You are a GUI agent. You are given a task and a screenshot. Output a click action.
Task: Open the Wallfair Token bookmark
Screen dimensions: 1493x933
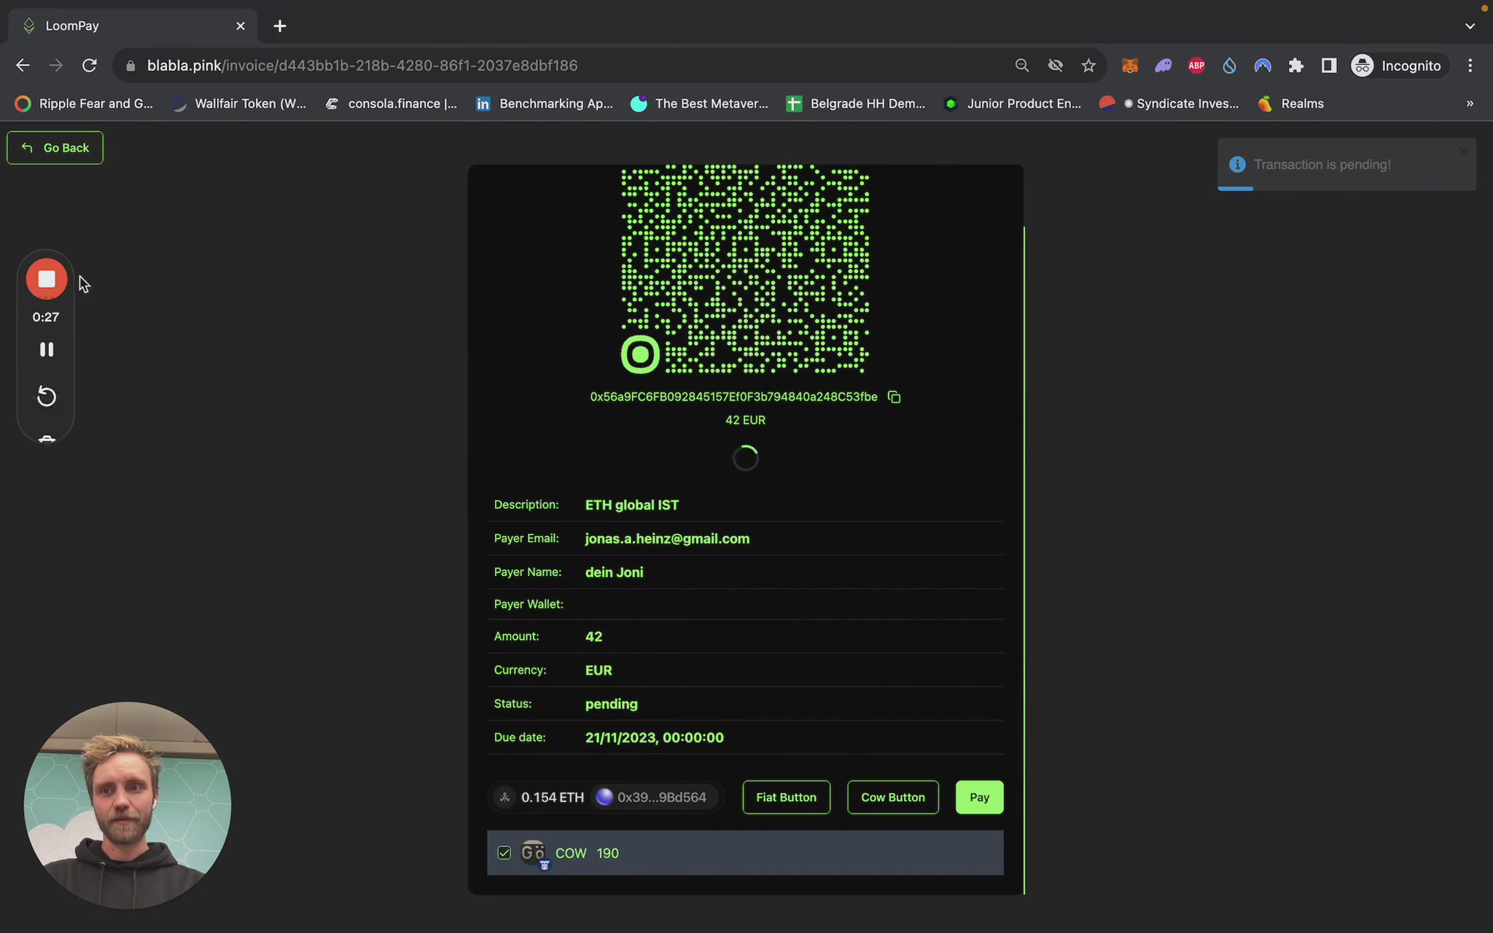coord(239,104)
